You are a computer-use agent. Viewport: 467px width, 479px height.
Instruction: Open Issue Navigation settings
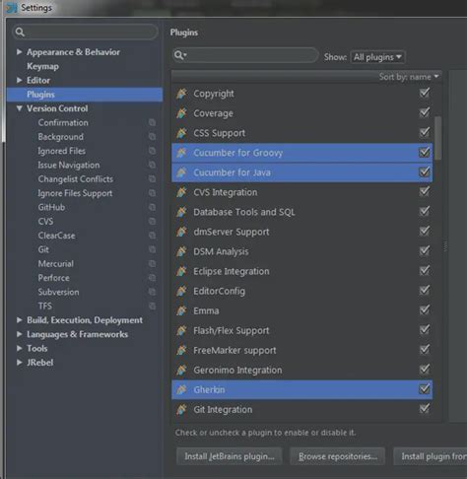click(69, 165)
